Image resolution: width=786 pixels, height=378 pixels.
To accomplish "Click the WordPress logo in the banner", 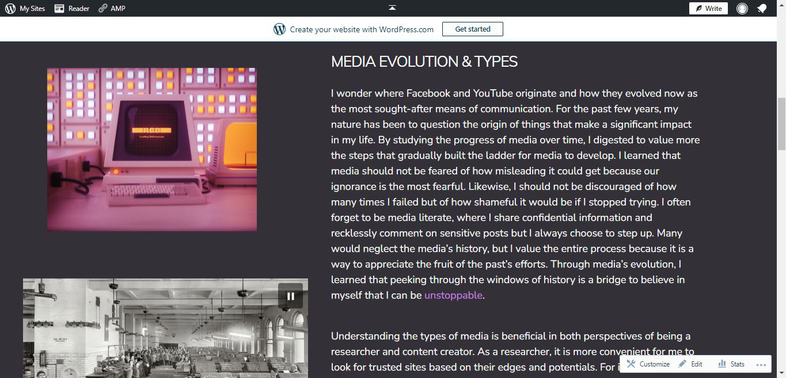I will tap(280, 29).
